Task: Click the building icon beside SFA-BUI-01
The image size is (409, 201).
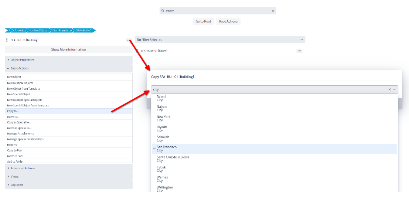Action: [7, 40]
